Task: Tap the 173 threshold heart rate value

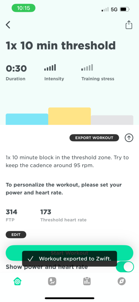Action: (46, 212)
